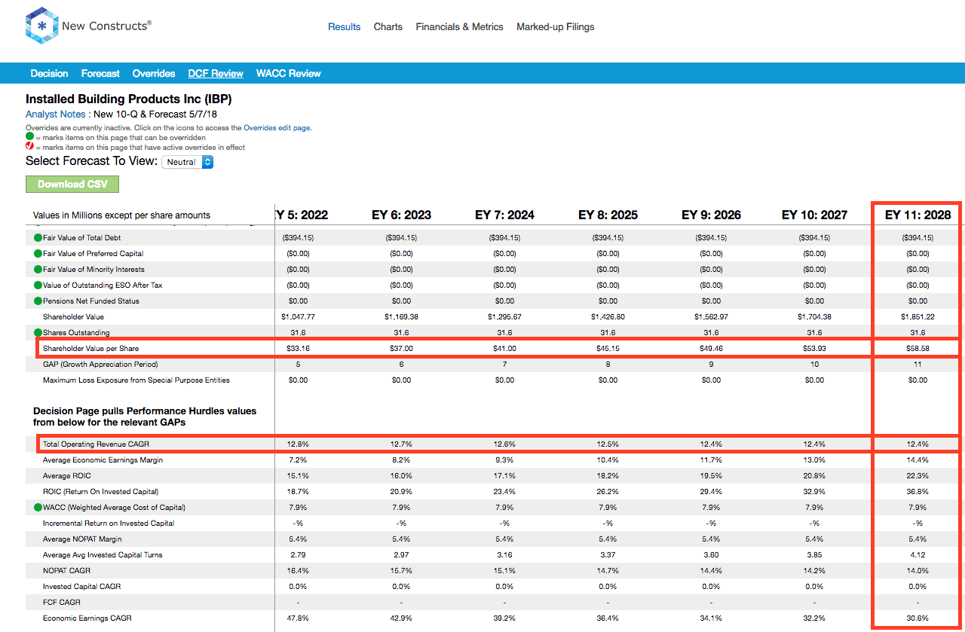Viewport: 965px width, 632px height.
Task: Click the $45.15 value per share cell
Action: point(608,348)
